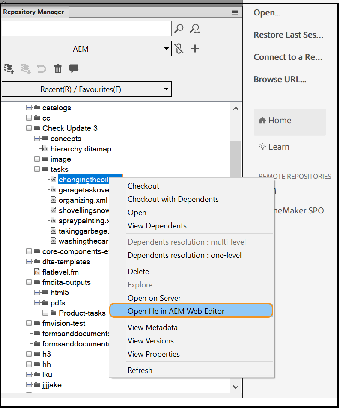Image resolution: width=340 pixels, height=408 pixels.
Task: Expand the Product-tasks folder
Action: pos(45,313)
